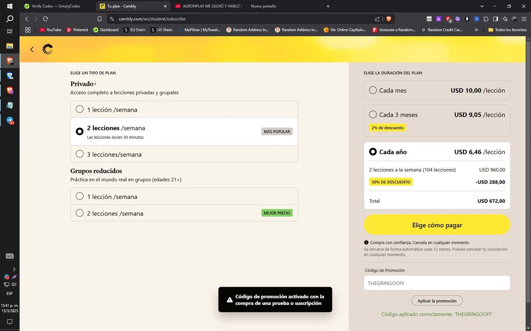Open Brave Shields lion icon
Screen dimensions: 531x331
[x=389, y=19]
